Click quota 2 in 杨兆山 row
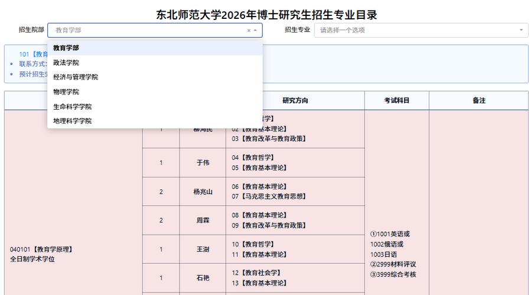531x295 pixels. click(x=161, y=192)
